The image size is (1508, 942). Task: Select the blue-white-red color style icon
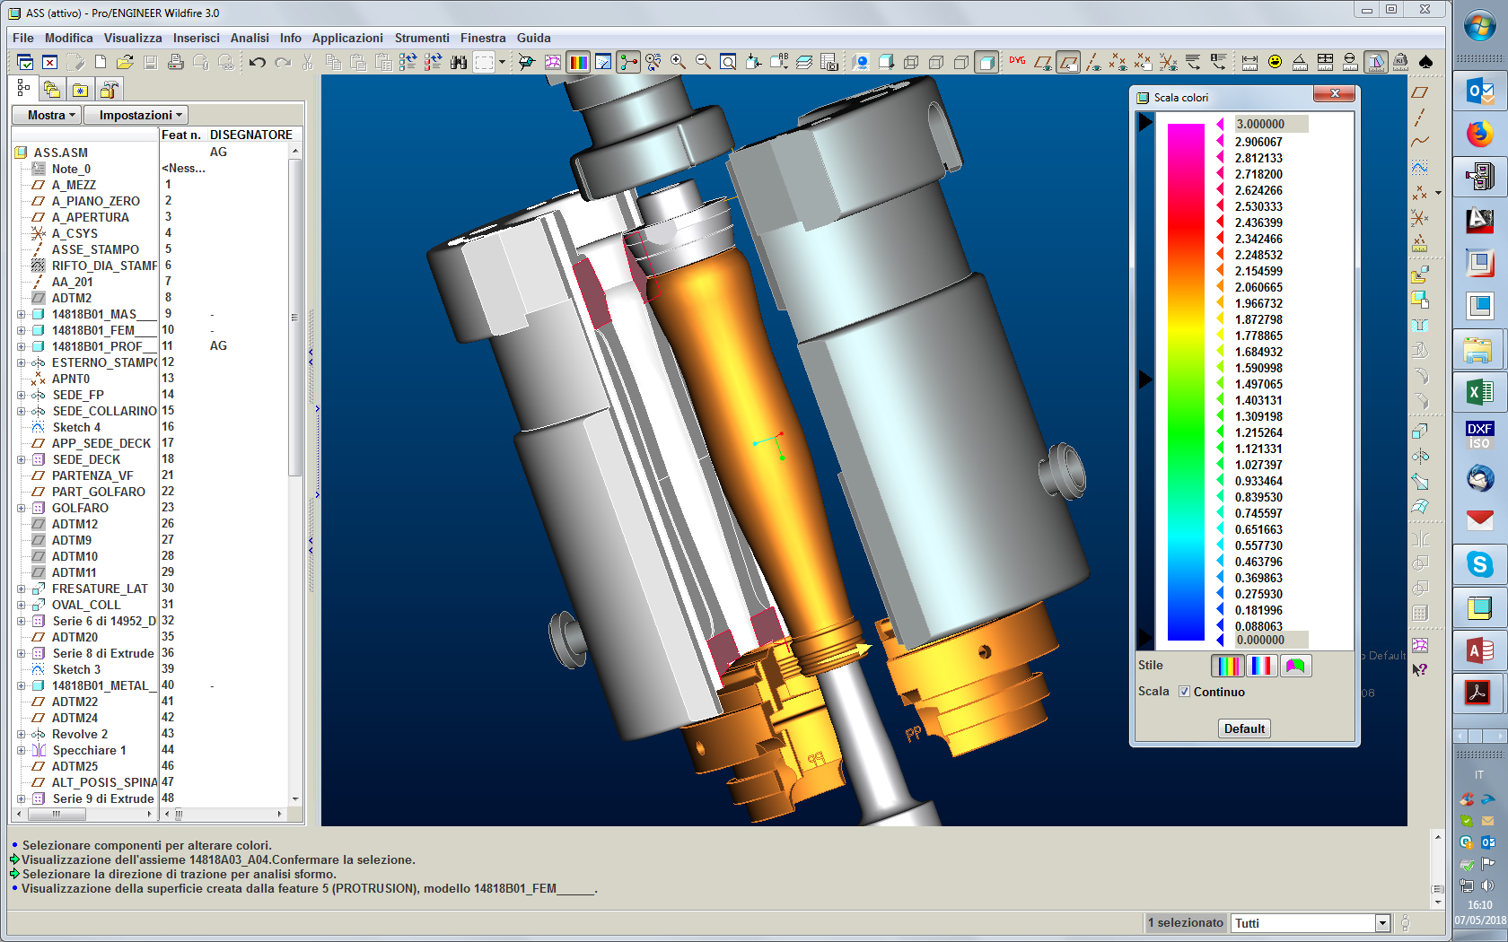tap(1261, 666)
